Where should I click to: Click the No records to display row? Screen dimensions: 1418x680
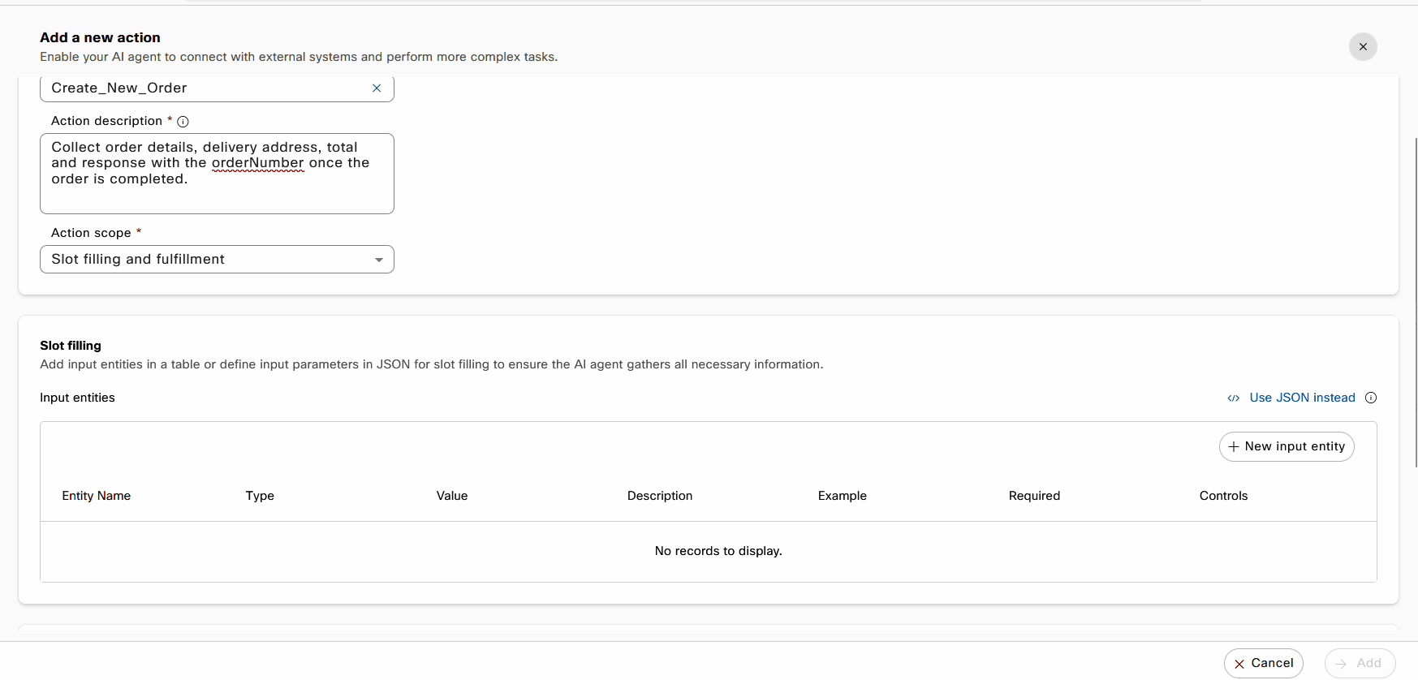[x=718, y=551]
